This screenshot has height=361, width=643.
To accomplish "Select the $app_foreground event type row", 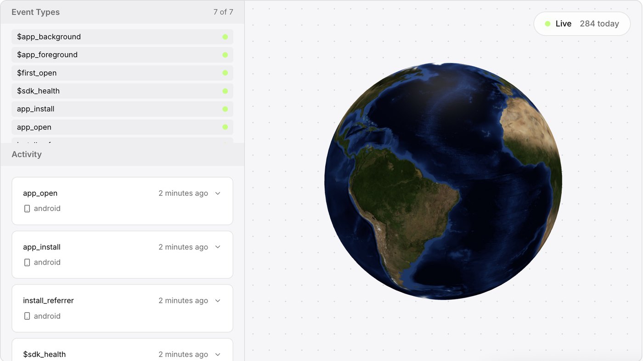I will tap(122, 55).
